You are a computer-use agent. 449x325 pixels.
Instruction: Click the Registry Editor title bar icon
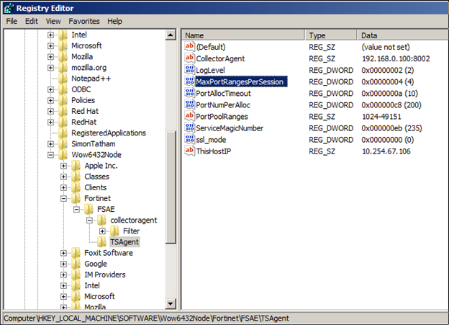click(9, 7)
